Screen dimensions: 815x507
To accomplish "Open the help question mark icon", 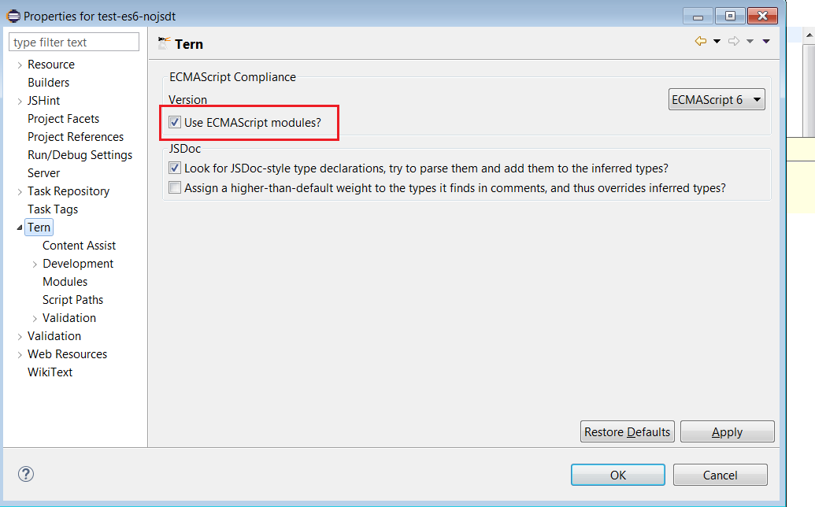I will 26,474.
